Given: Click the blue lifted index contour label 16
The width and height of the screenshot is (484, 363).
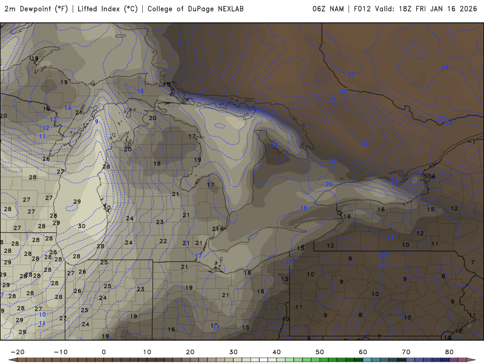Looking at the screenshot, I should coord(140,91).
